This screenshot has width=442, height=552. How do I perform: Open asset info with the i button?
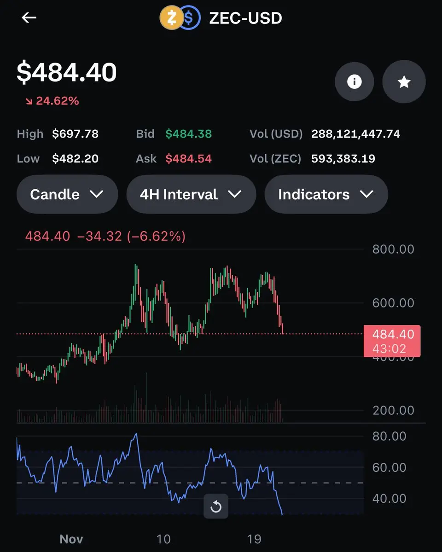coord(355,81)
